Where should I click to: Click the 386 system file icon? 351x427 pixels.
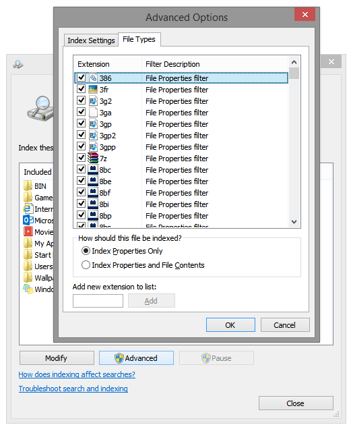pos(93,78)
